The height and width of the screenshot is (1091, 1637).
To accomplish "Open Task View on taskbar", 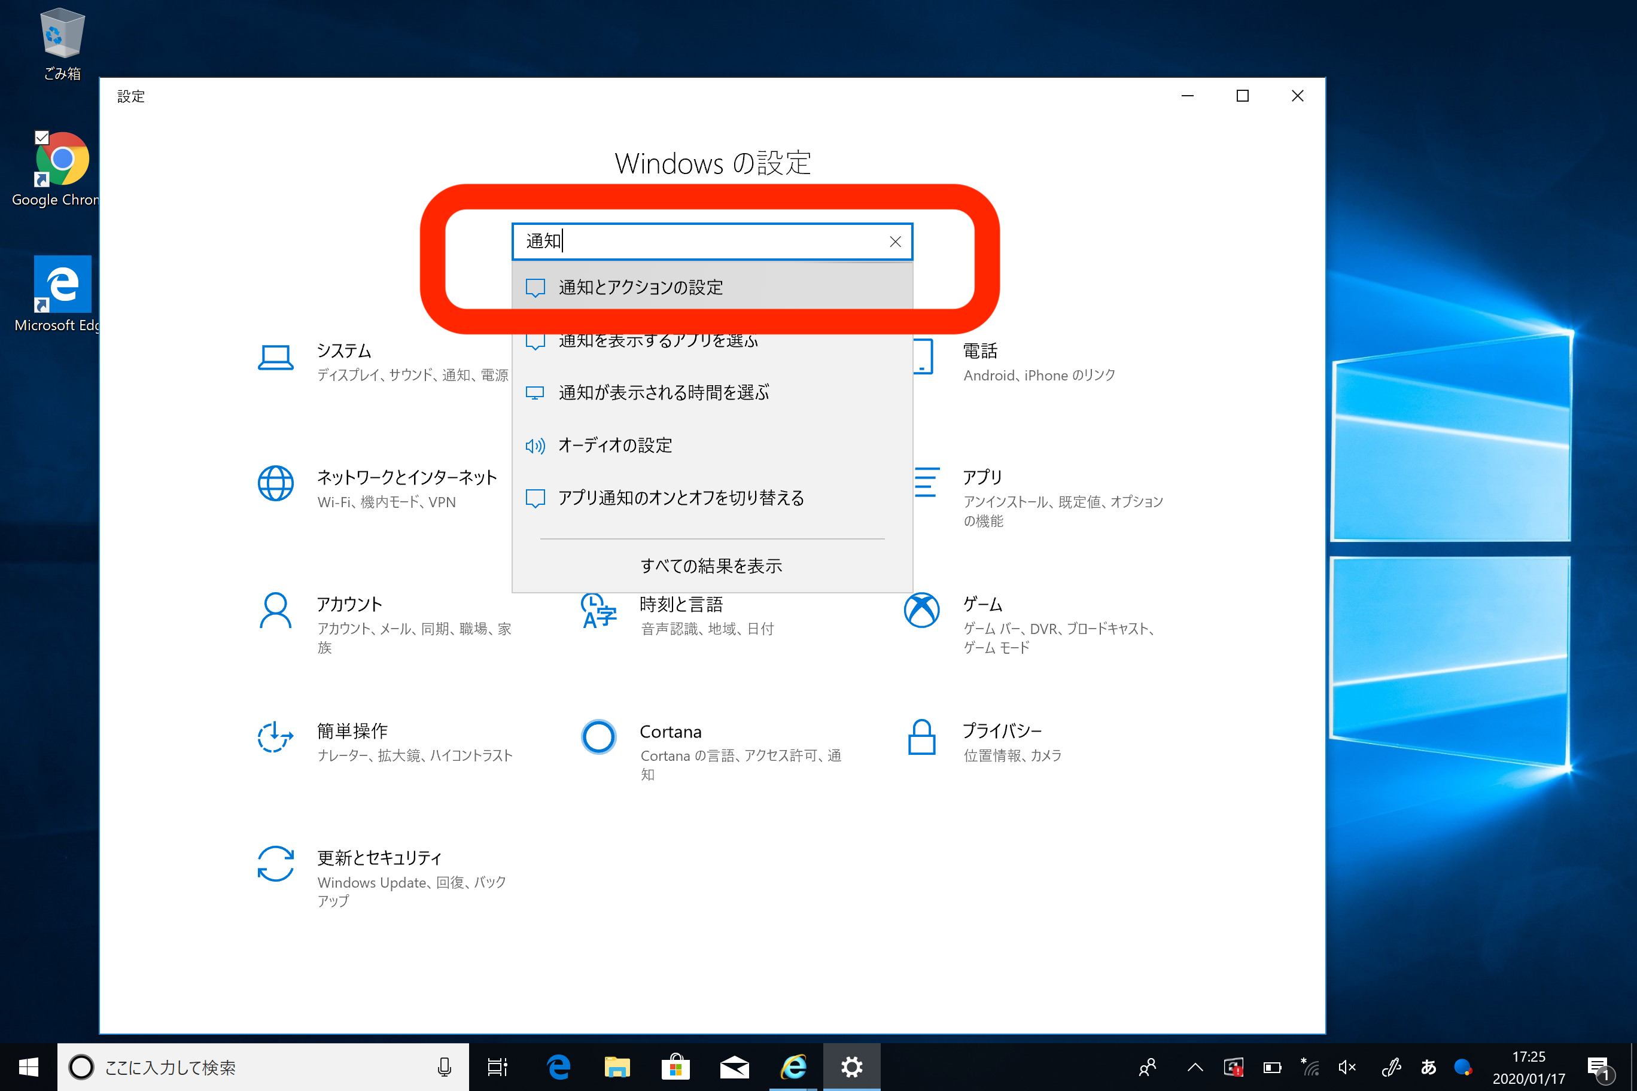I will click(497, 1066).
